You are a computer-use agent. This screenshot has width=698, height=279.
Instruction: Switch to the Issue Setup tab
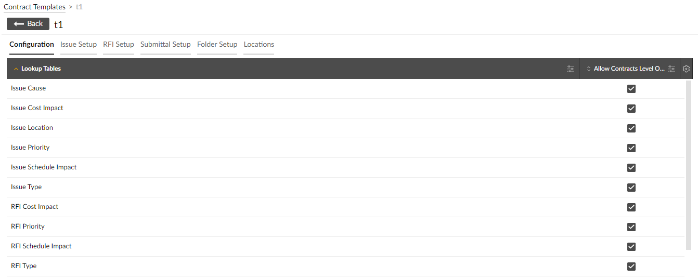pyautogui.click(x=79, y=45)
